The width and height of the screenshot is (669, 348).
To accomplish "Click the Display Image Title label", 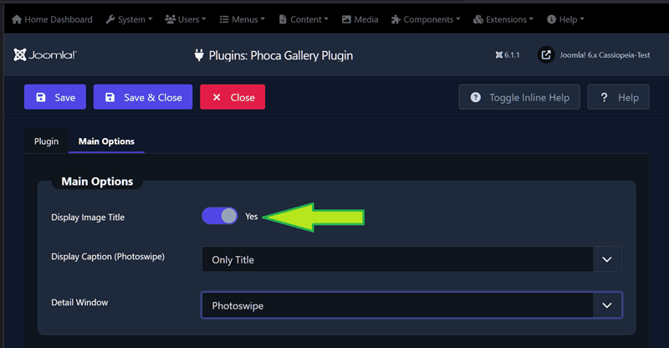I will tap(88, 217).
